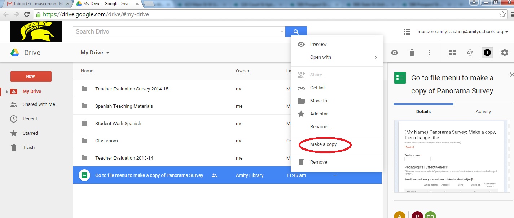Open search options dropdown arrow
514x218 pixels.
(282, 32)
